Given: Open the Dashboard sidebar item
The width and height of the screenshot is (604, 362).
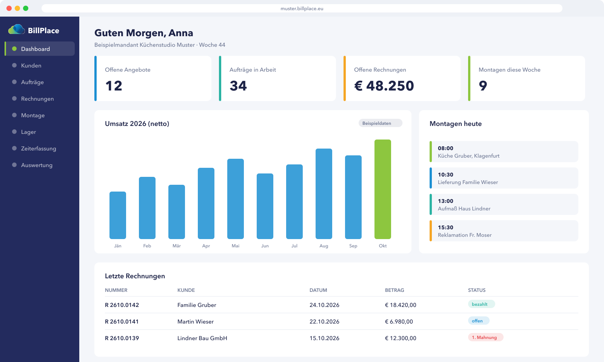Looking at the screenshot, I should click(x=40, y=49).
